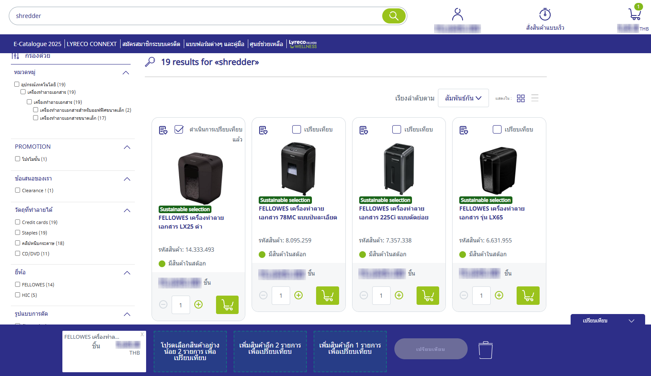Open Lyreco Wellness logo link
Viewport: 651px width, 376px height.
coord(303,44)
